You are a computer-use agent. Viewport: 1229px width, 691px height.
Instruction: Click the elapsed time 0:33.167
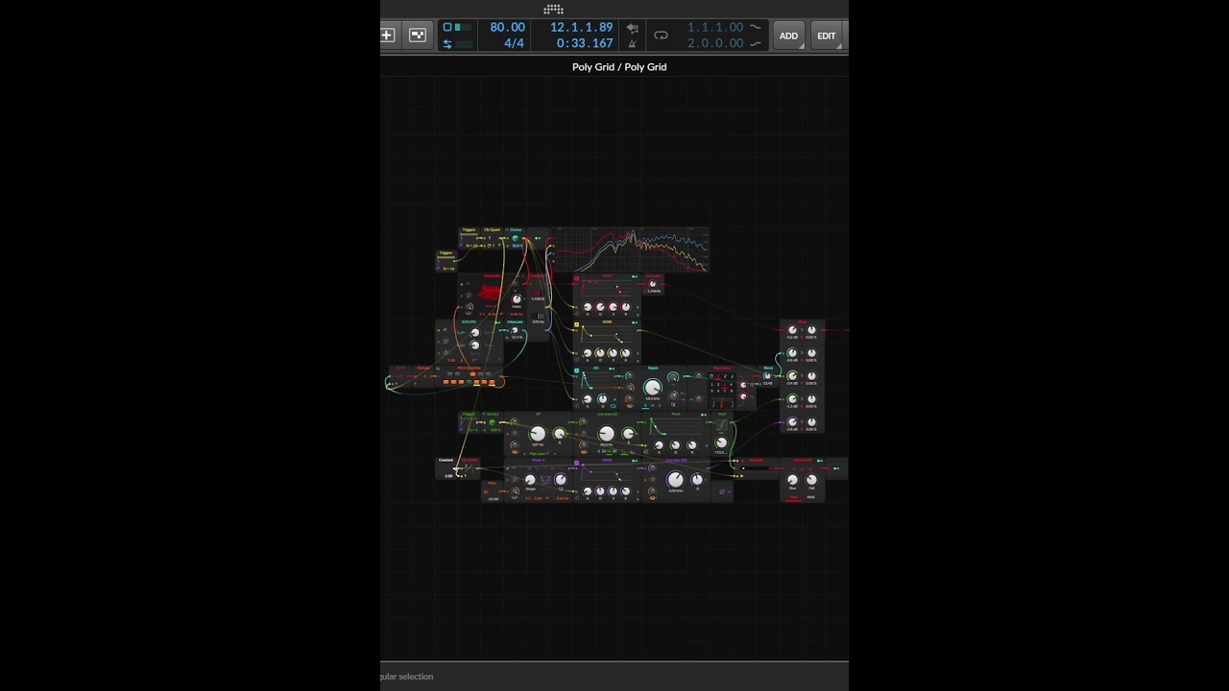tap(585, 43)
